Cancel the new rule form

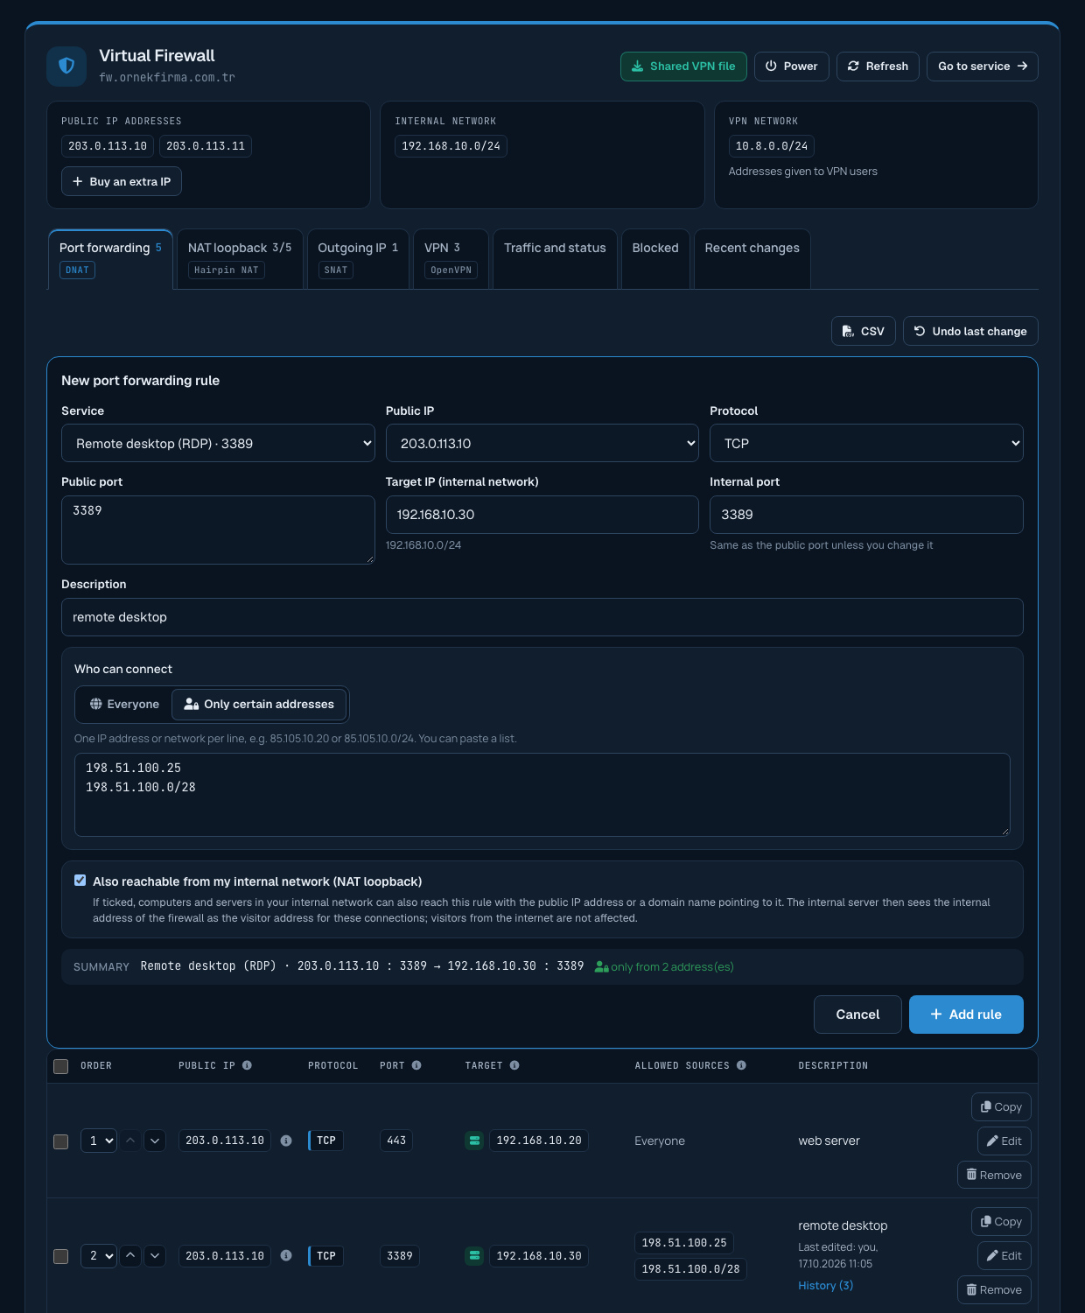pos(857,1015)
